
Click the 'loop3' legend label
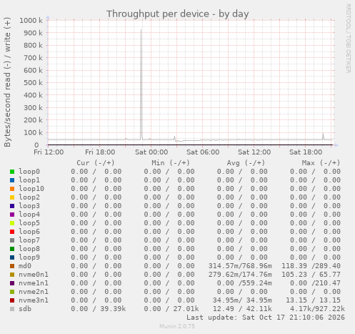click(x=29, y=206)
